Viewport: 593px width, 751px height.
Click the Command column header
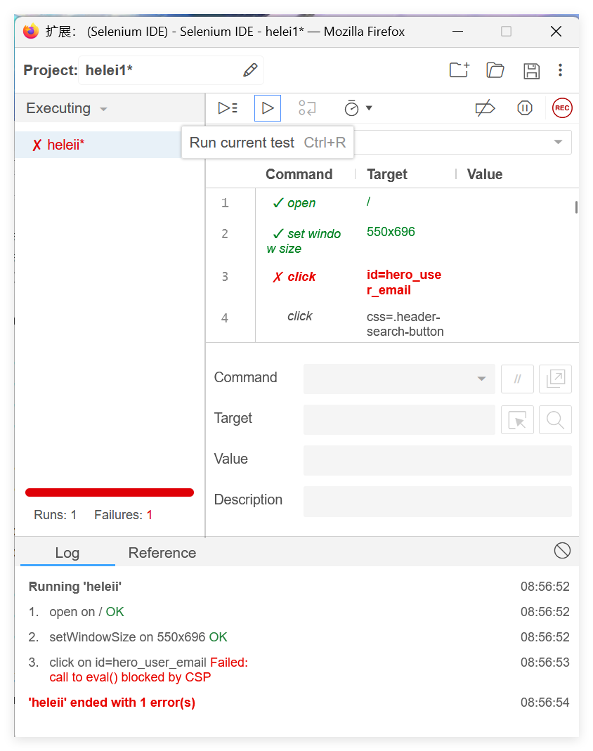coord(299,174)
